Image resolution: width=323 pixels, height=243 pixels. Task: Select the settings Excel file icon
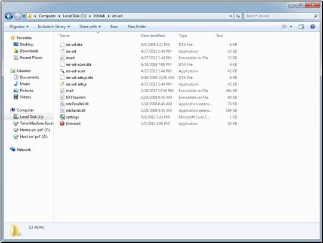point(62,117)
